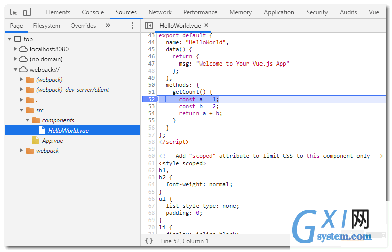Click the App.vue file icon
The height and width of the screenshot is (252, 392).
click(36, 140)
